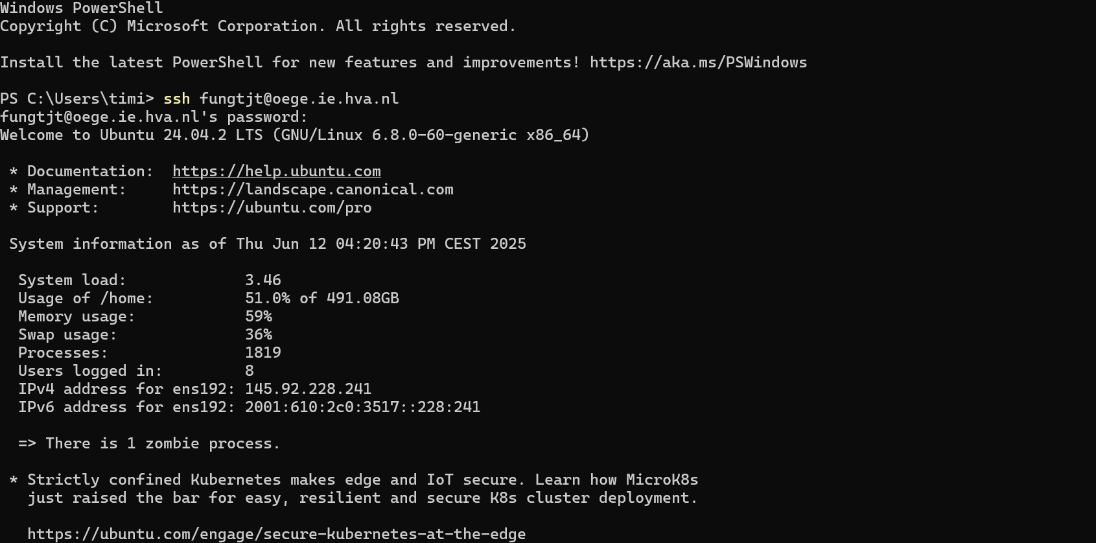Open the secure-kubernetes-at-the-edge URL
The width and height of the screenshot is (1096, 543).
[276, 535]
